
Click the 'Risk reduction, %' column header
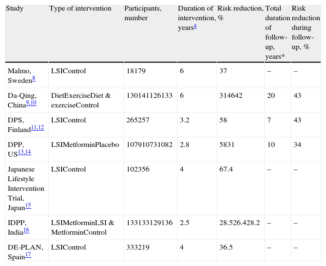coord(240,13)
